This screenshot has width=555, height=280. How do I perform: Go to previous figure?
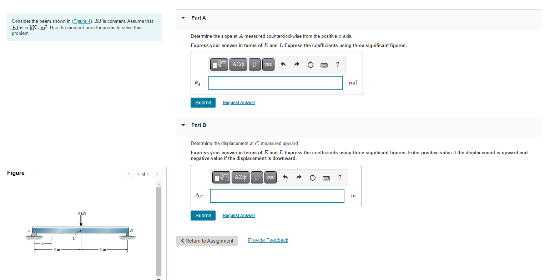point(129,174)
